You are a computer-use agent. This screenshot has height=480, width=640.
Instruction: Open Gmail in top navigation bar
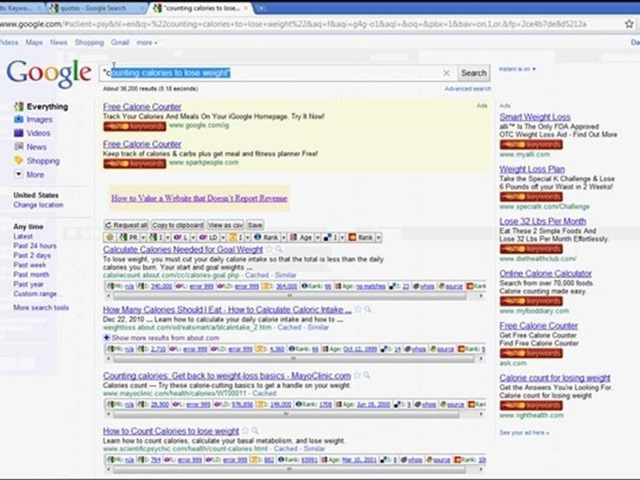click(119, 43)
